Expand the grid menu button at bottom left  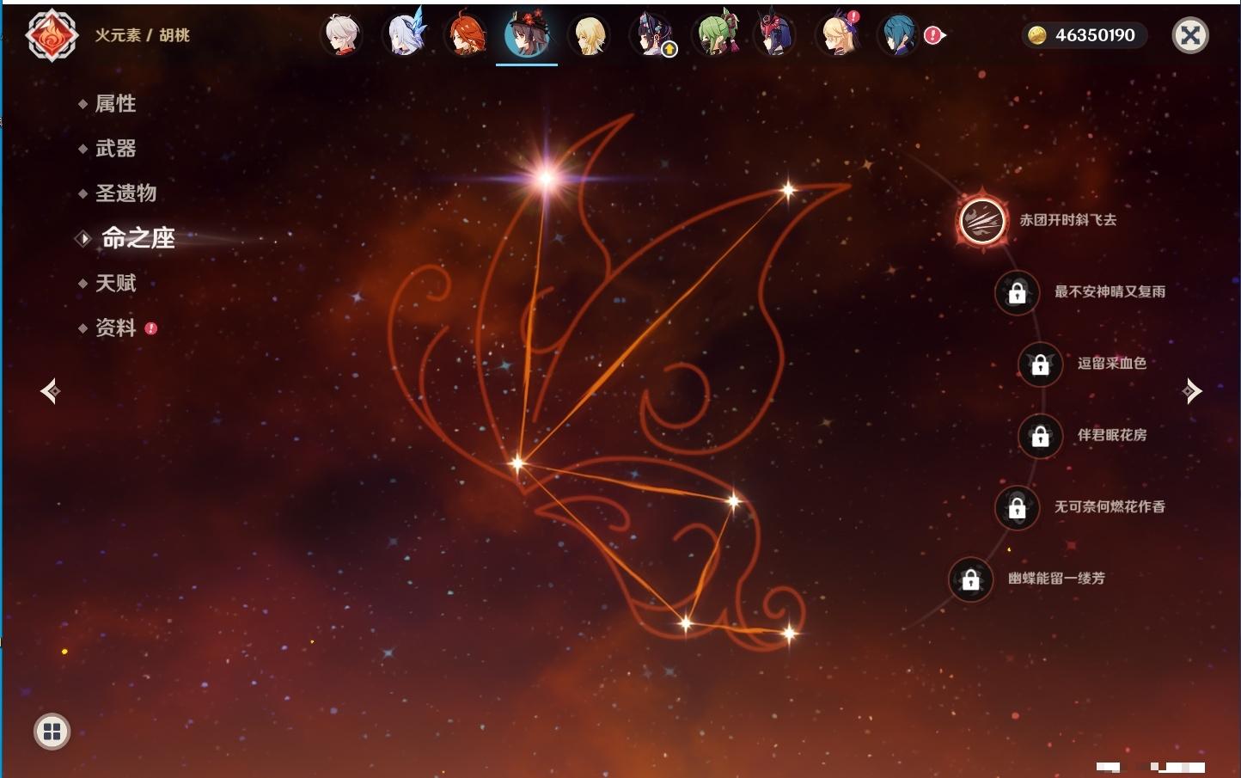(x=52, y=732)
